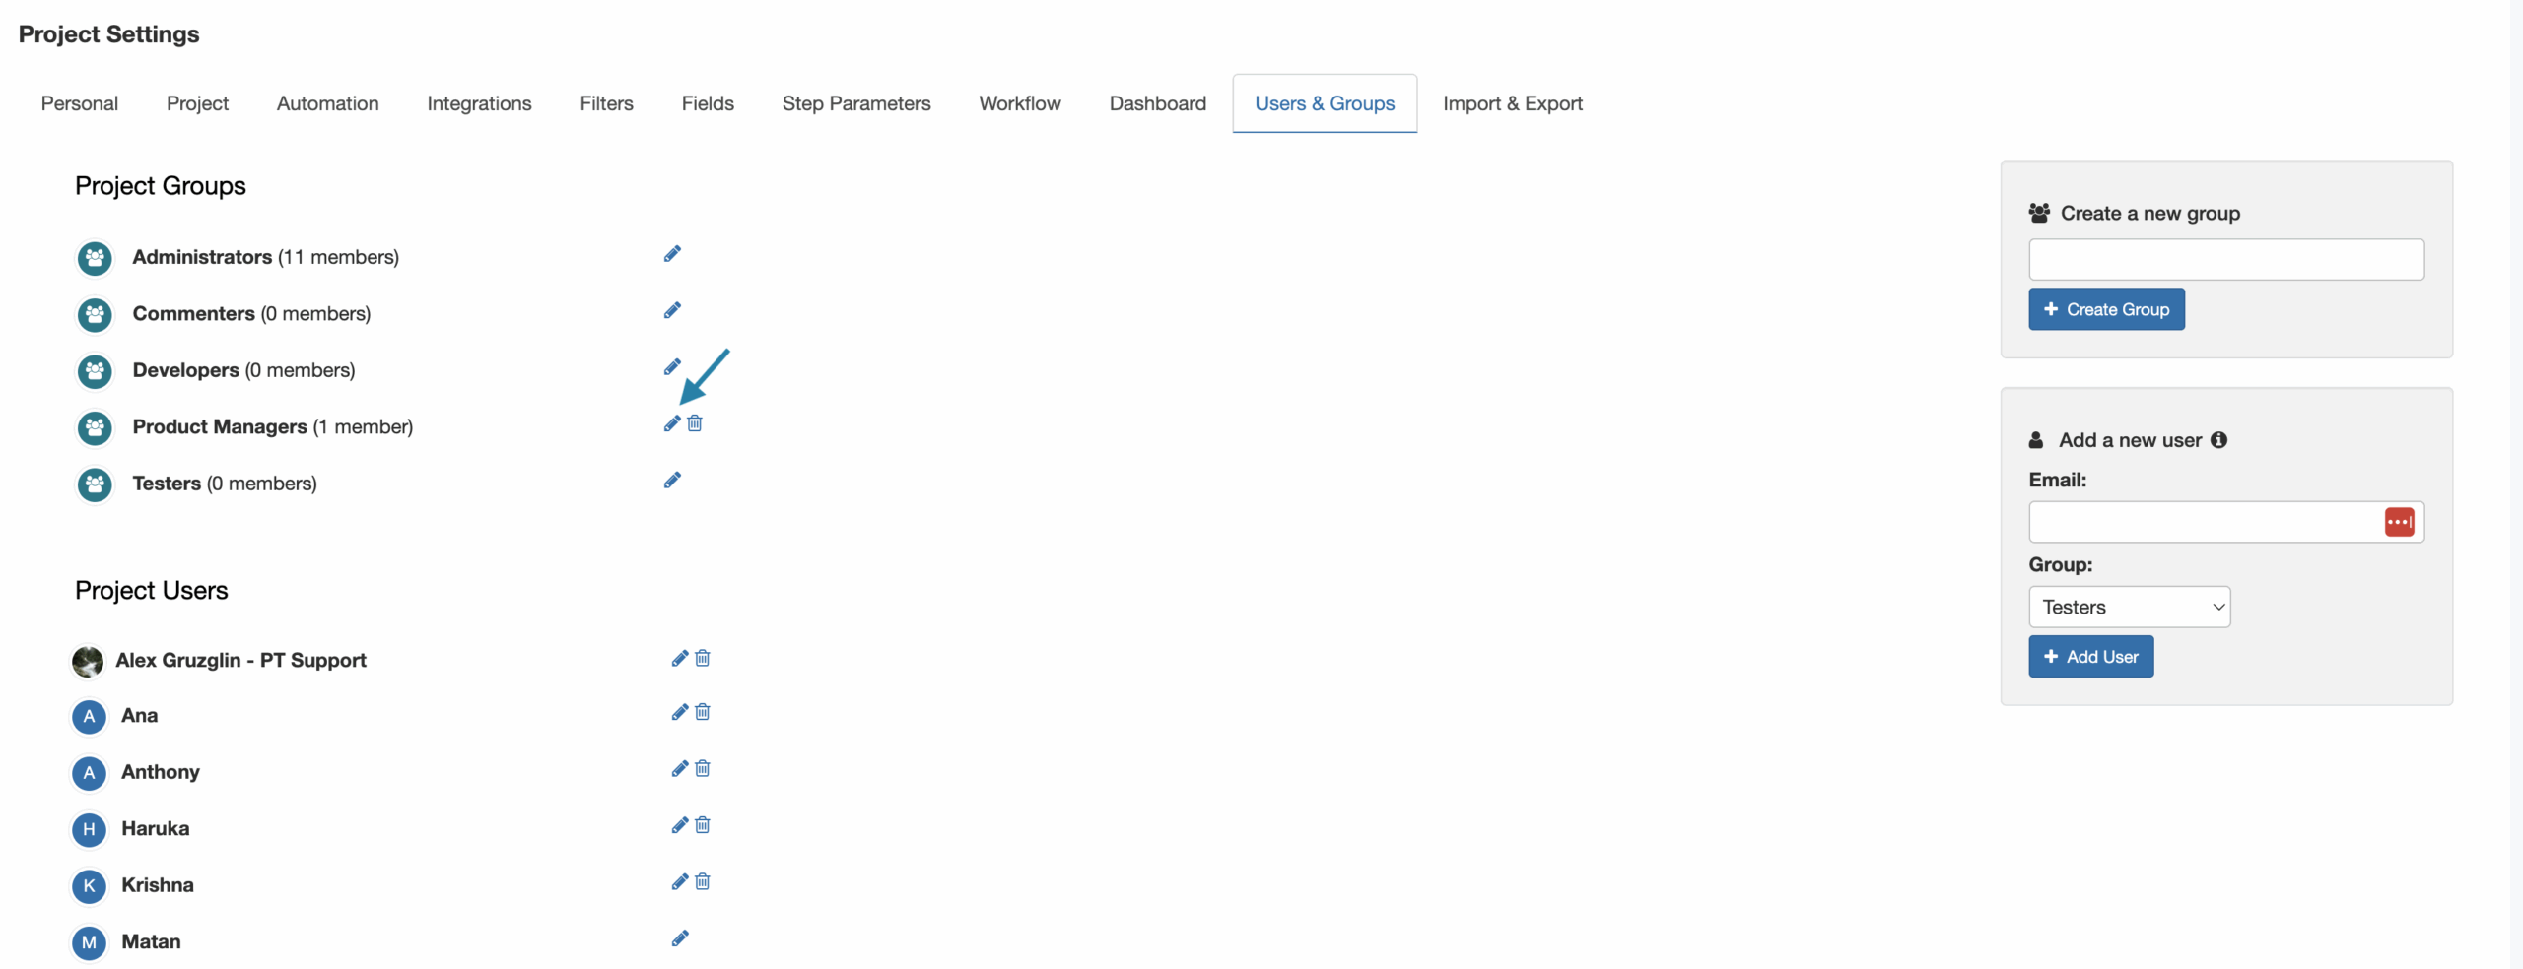2523x969 pixels.
Task: Click the Developers (0 members) group name
Action: pyautogui.click(x=244, y=370)
